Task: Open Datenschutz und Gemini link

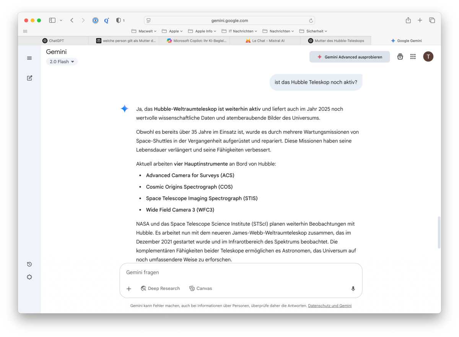Action: pos(330,306)
